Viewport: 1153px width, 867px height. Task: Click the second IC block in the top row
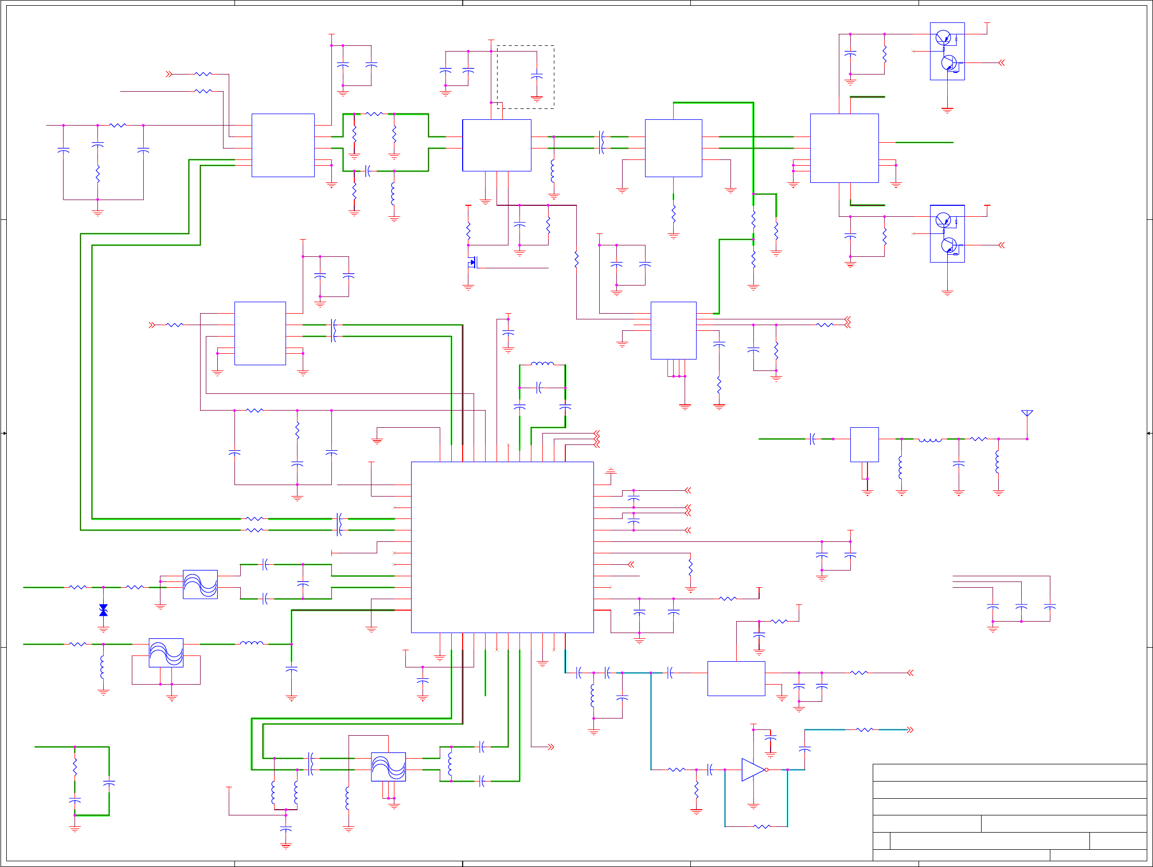click(x=496, y=145)
